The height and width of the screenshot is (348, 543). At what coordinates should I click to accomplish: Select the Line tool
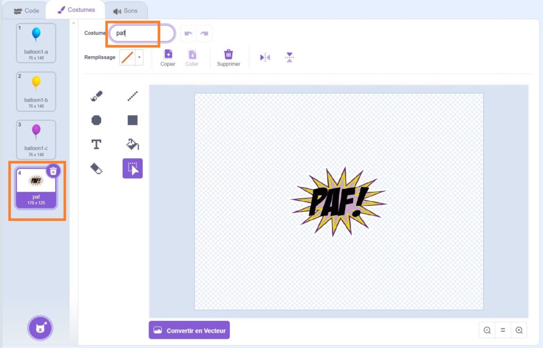pyautogui.click(x=133, y=96)
